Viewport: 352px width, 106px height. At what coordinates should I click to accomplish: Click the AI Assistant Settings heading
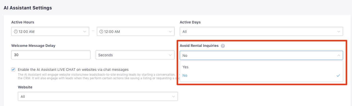[28, 8]
